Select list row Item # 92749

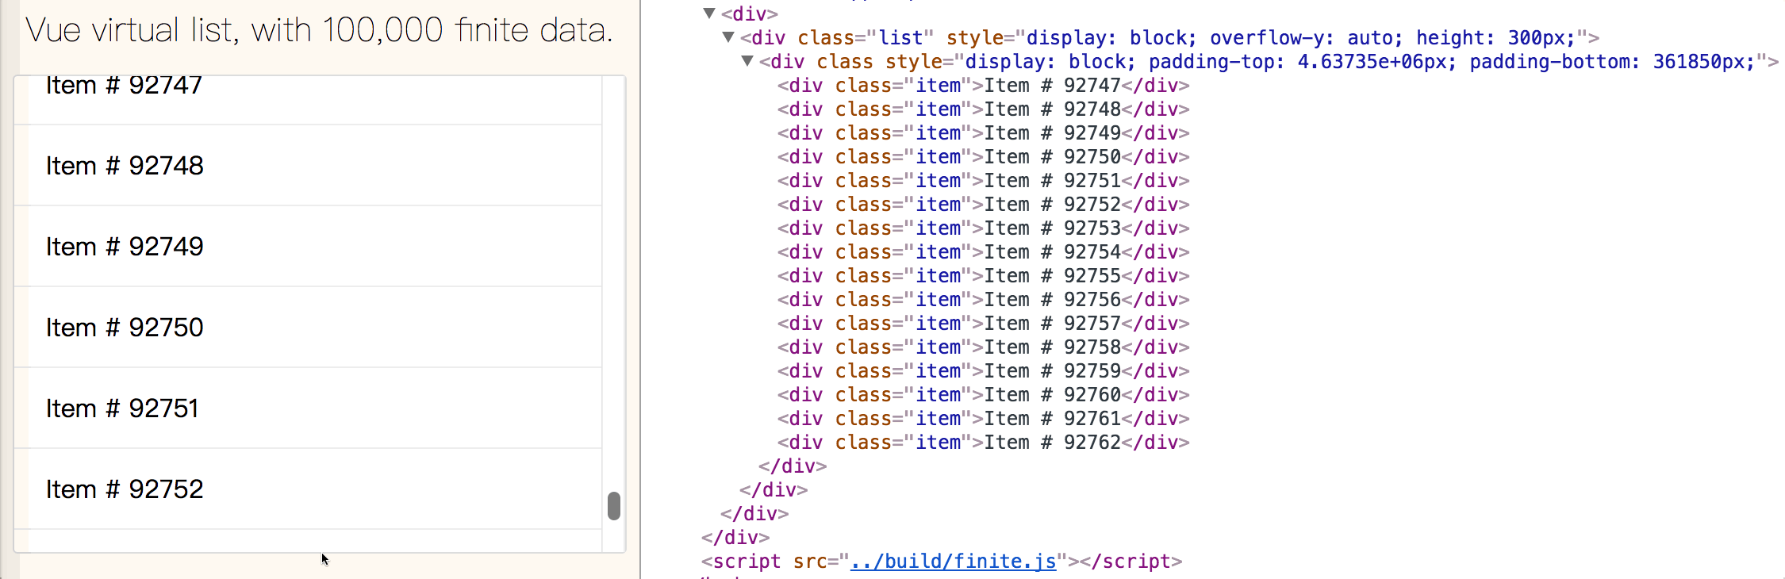pyautogui.click(x=308, y=247)
